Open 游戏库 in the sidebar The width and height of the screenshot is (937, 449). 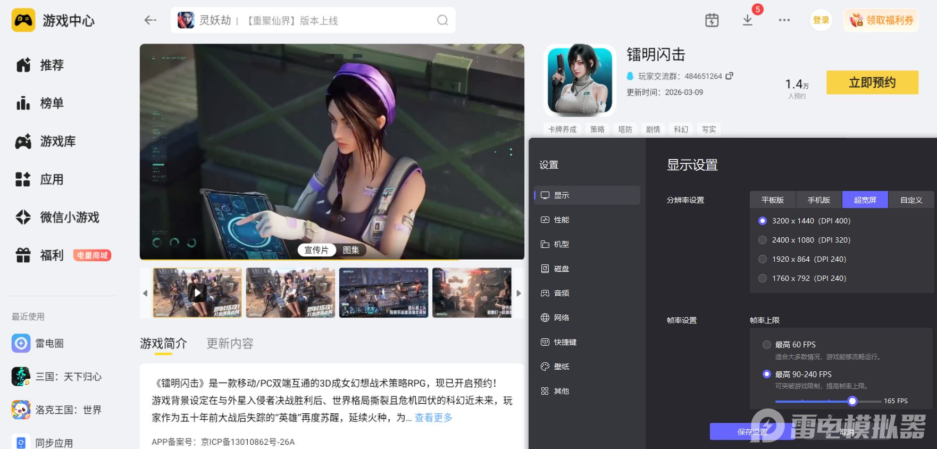(46, 142)
